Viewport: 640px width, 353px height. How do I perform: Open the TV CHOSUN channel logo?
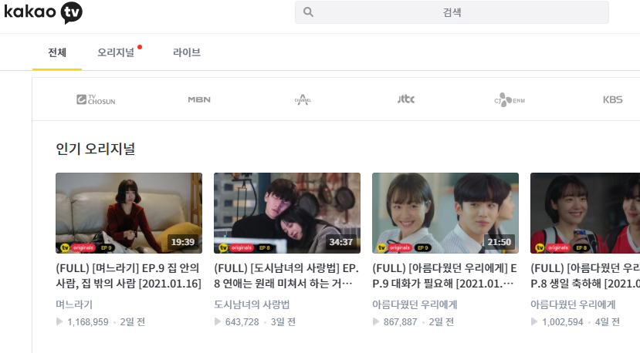point(96,99)
